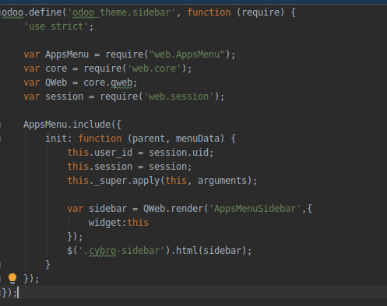The height and width of the screenshot is (306, 387).
Task: Click the '.cybro-sidebar' selector string
Action: point(121,251)
